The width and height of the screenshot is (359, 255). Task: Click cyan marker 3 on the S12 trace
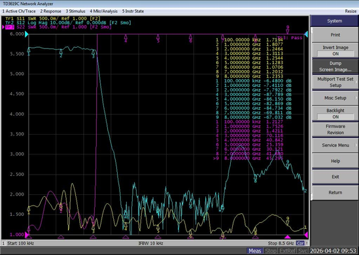(x=94, y=54)
